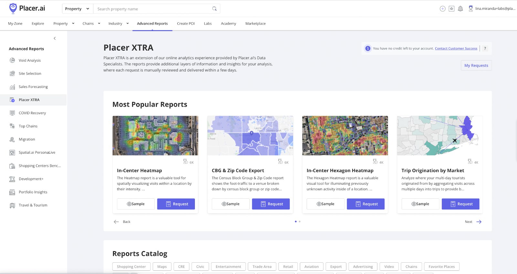
Task: Open the Academy tab
Action: pos(228,24)
